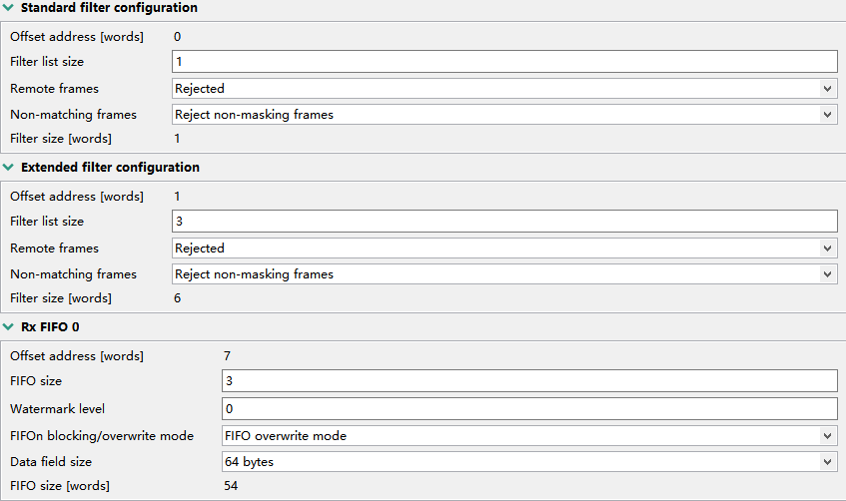Collapse the Standard filter configuration section

click(8, 8)
